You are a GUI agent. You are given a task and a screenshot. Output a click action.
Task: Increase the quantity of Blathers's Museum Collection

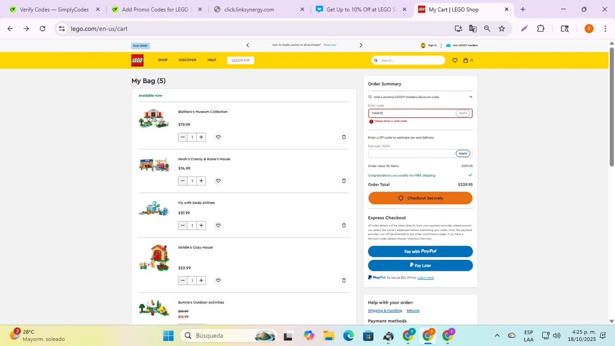(201, 137)
